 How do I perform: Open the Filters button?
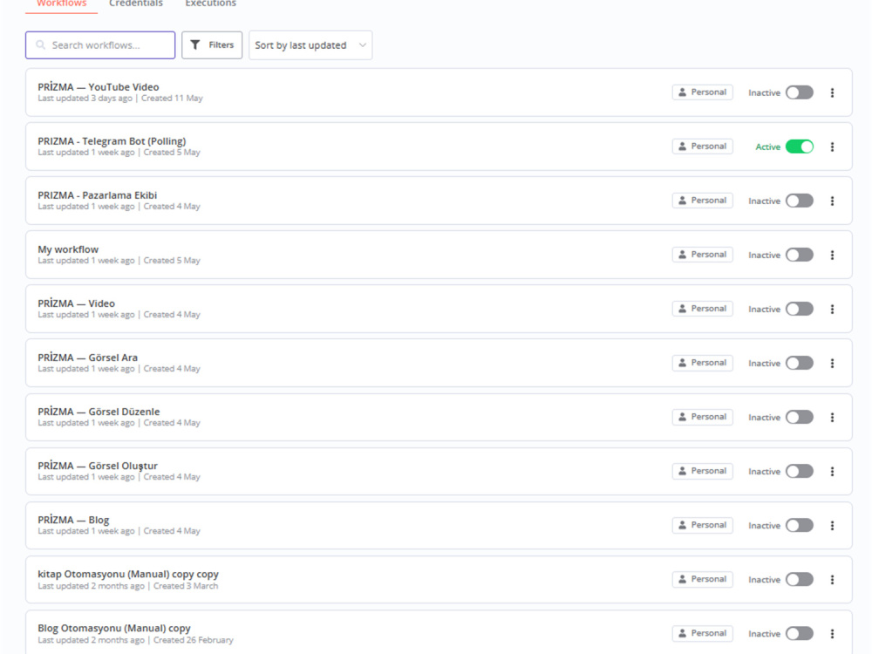pos(212,45)
